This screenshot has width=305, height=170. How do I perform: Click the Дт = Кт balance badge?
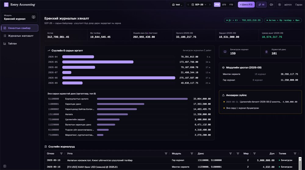(x=243, y=20)
